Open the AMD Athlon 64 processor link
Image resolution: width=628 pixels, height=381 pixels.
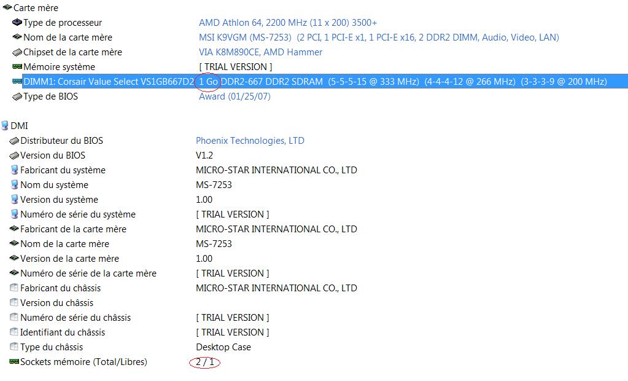(287, 23)
